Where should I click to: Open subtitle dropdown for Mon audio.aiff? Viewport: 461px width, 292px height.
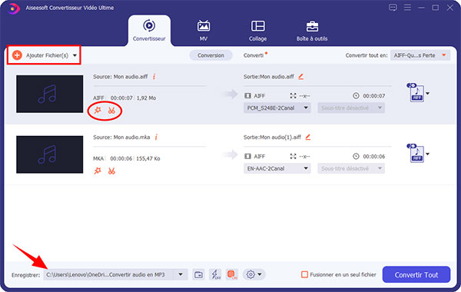pyautogui.click(x=351, y=108)
